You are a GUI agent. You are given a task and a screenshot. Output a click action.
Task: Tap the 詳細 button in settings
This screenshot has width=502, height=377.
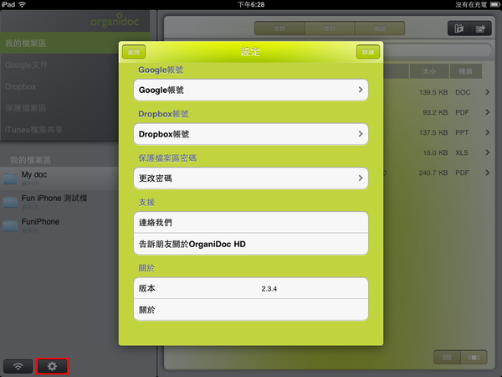[x=368, y=52]
